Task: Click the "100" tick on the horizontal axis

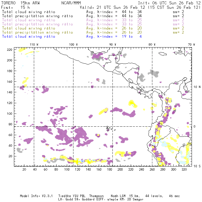Action: 67,170
